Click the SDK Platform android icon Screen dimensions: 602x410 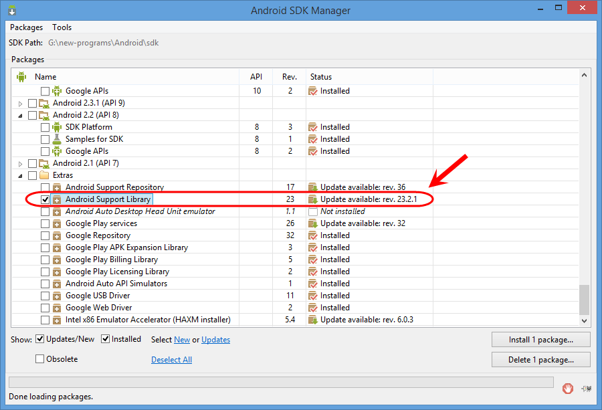(57, 127)
